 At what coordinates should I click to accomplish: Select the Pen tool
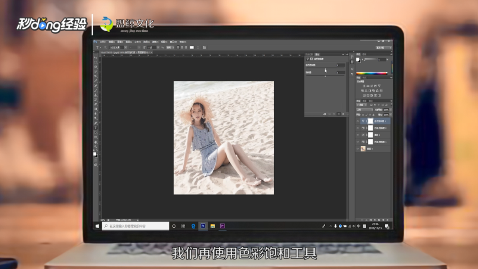96,123
